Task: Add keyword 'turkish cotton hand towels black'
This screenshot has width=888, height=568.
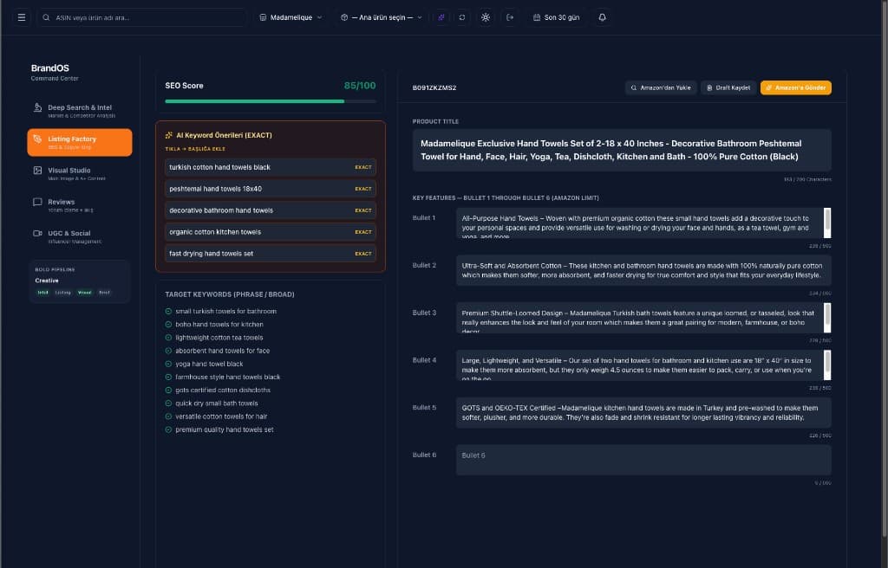Action: 271,167
